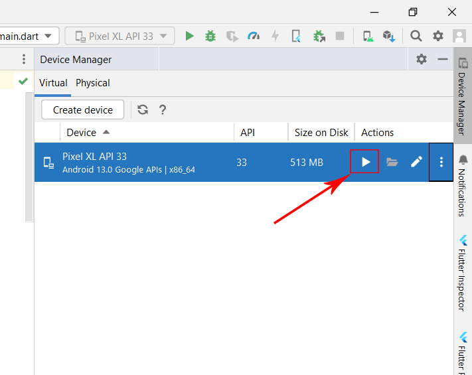Open the profiler speedometer icon

click(254, 36)
